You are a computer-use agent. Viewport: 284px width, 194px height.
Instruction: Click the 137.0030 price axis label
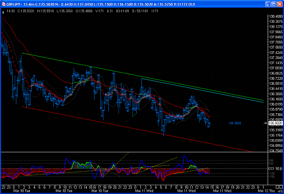point(276,68)
